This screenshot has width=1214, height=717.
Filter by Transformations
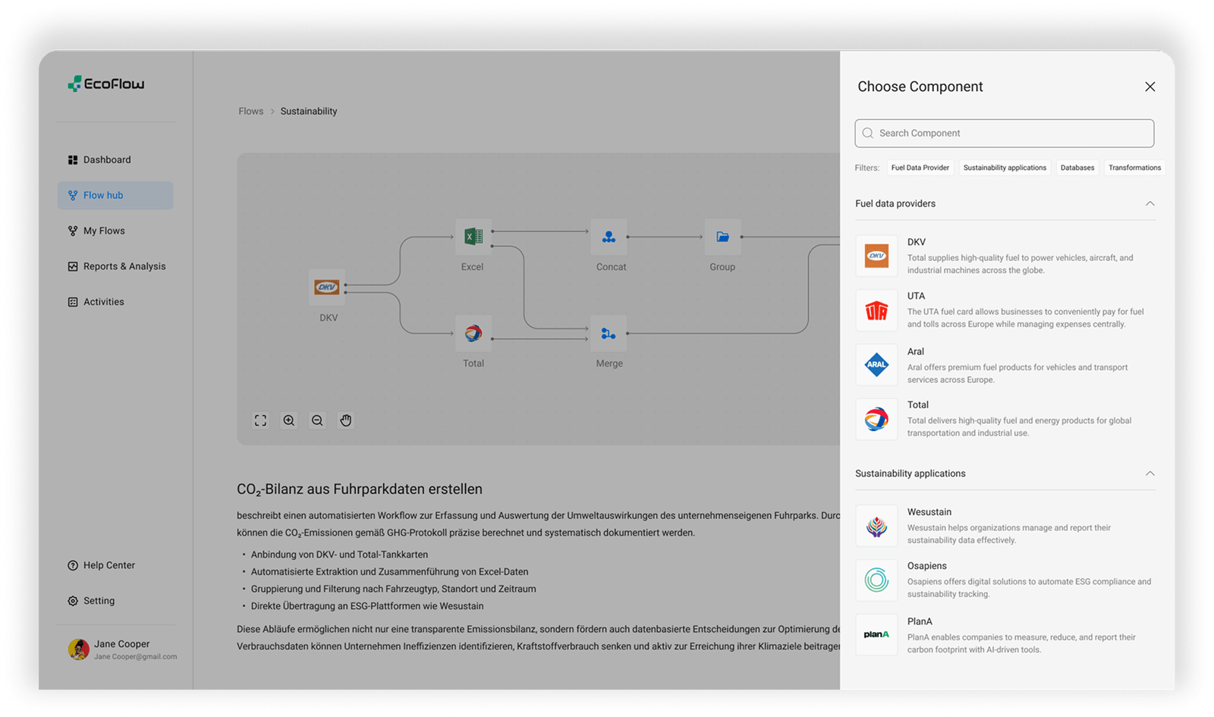click(x=1134, y=168)
